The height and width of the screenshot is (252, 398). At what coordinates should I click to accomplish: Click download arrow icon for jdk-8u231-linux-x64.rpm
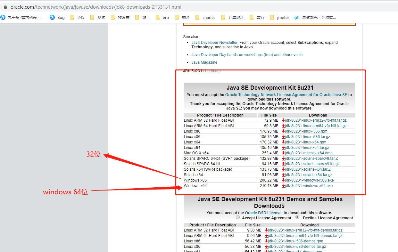(284, 142)
